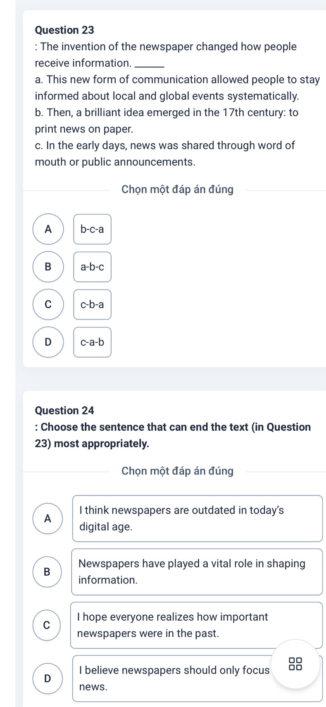The image size is (326, 707).
Task: Click the b-c-a answer box
Action: click(93, 229)
